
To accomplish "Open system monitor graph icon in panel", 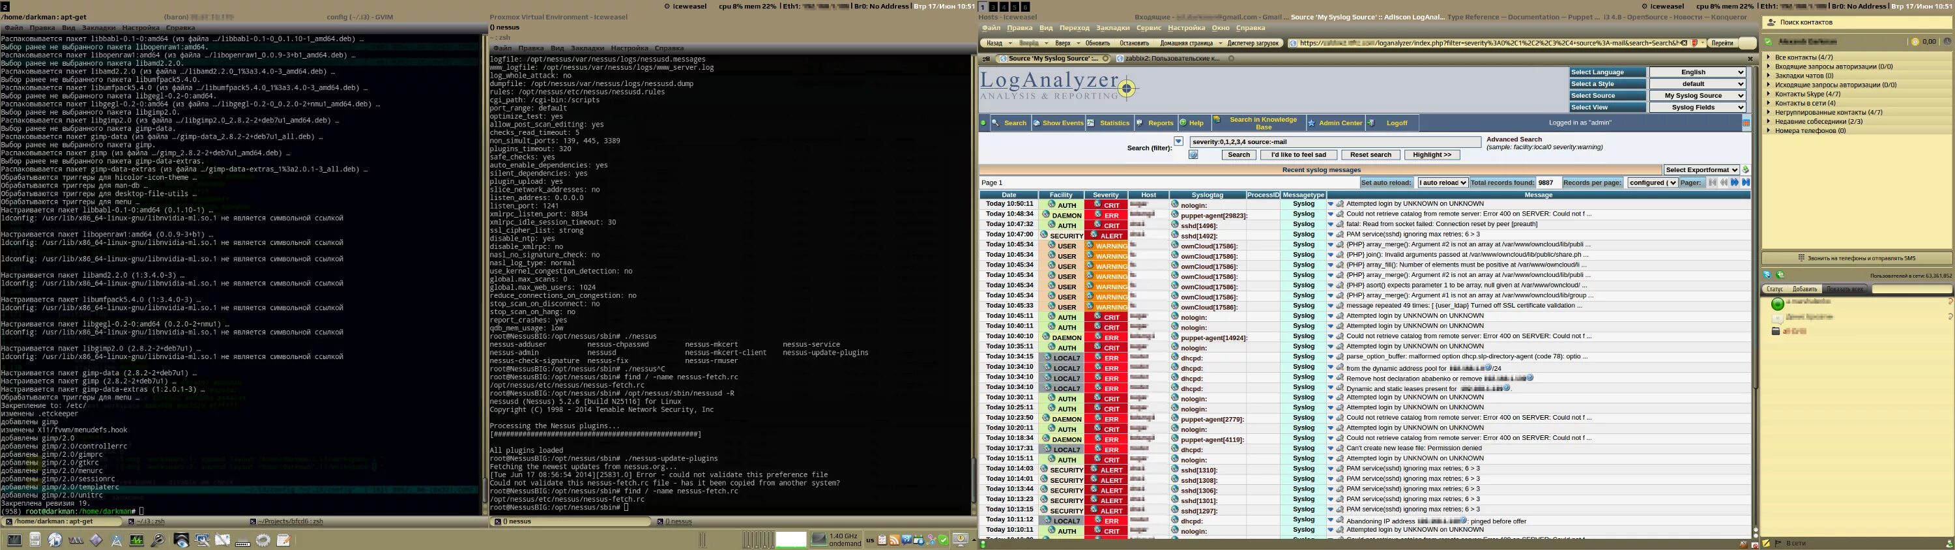I will pos(137,540).
